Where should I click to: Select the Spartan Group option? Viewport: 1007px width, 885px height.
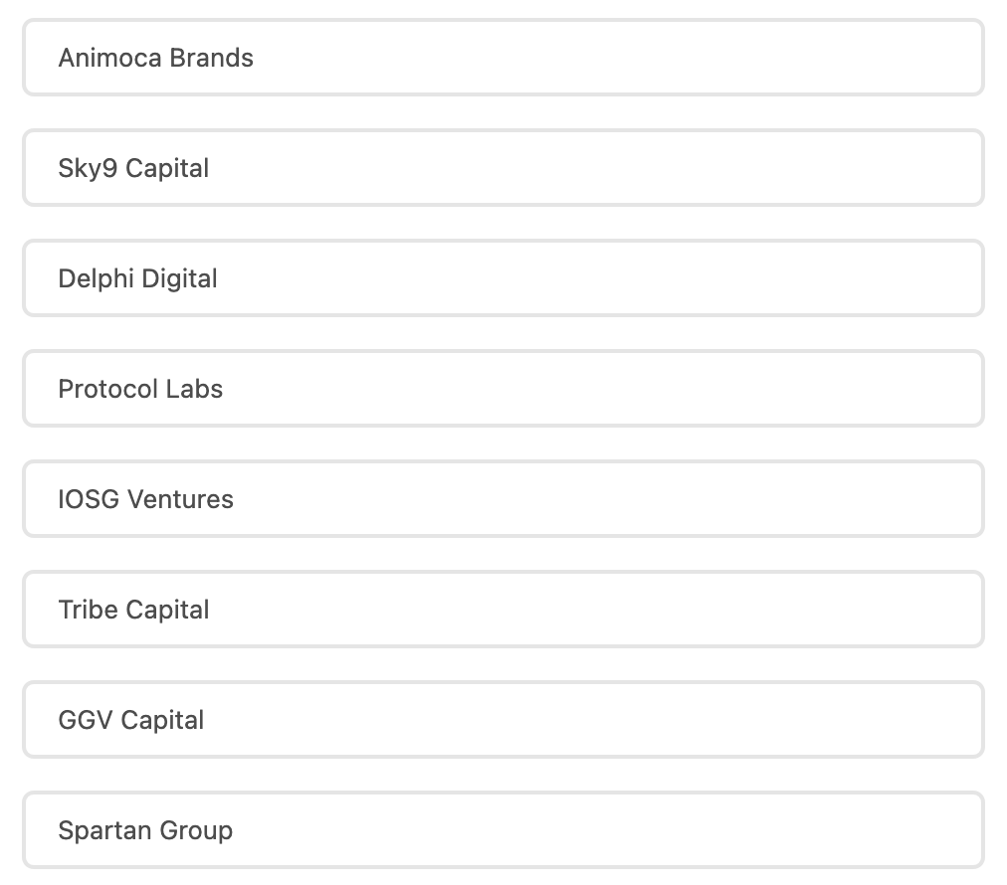coord(503,830)
